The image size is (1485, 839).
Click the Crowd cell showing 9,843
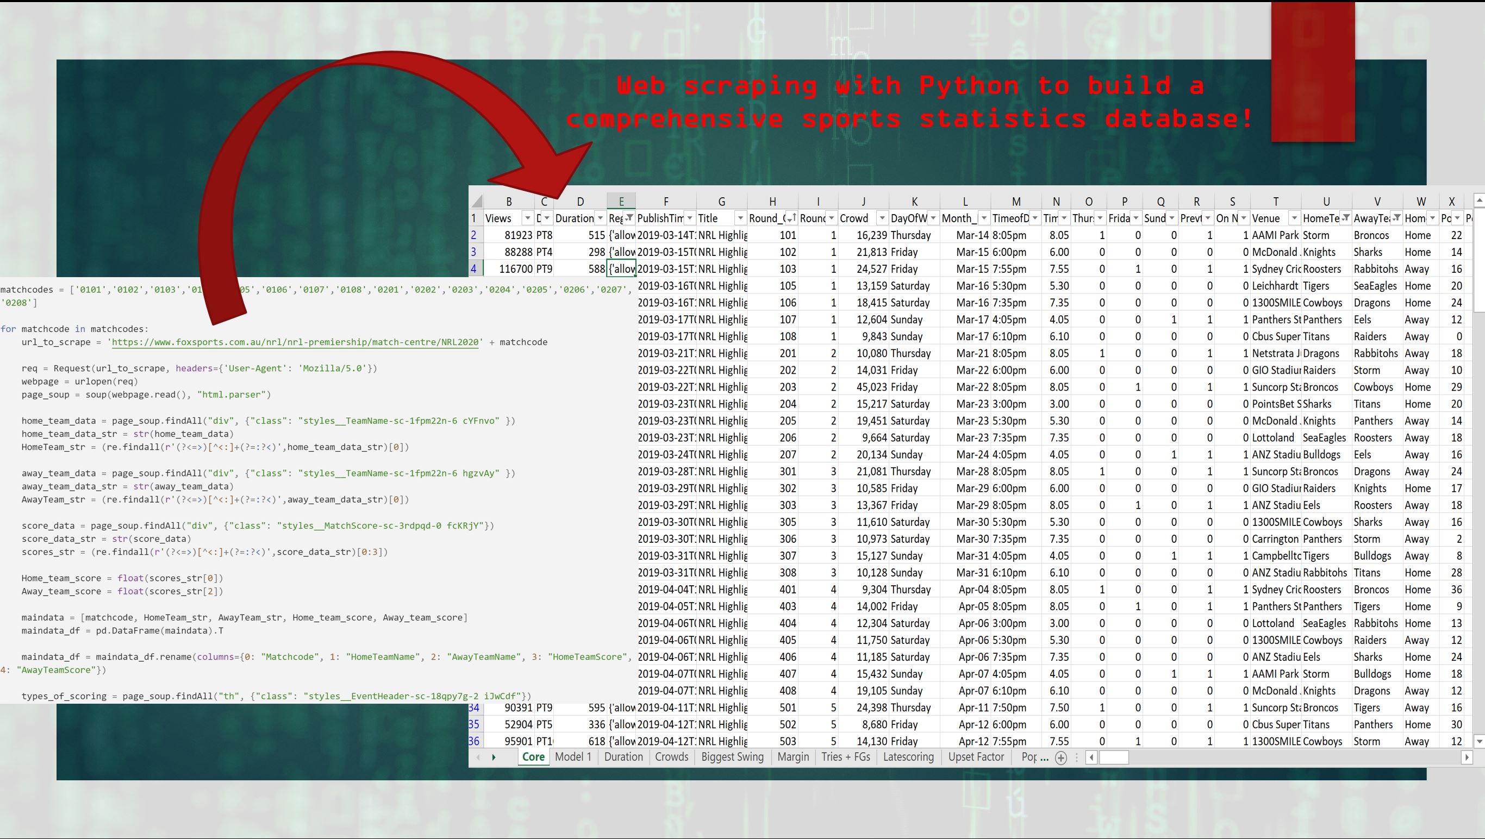pos(863,336)
